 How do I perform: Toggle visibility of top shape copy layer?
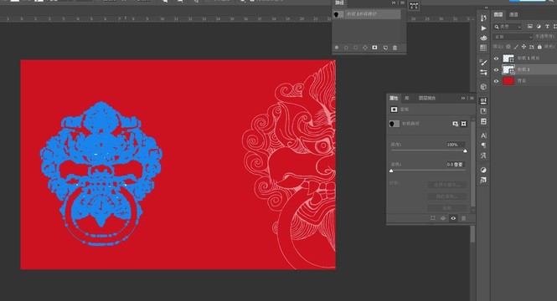[496, 59]
